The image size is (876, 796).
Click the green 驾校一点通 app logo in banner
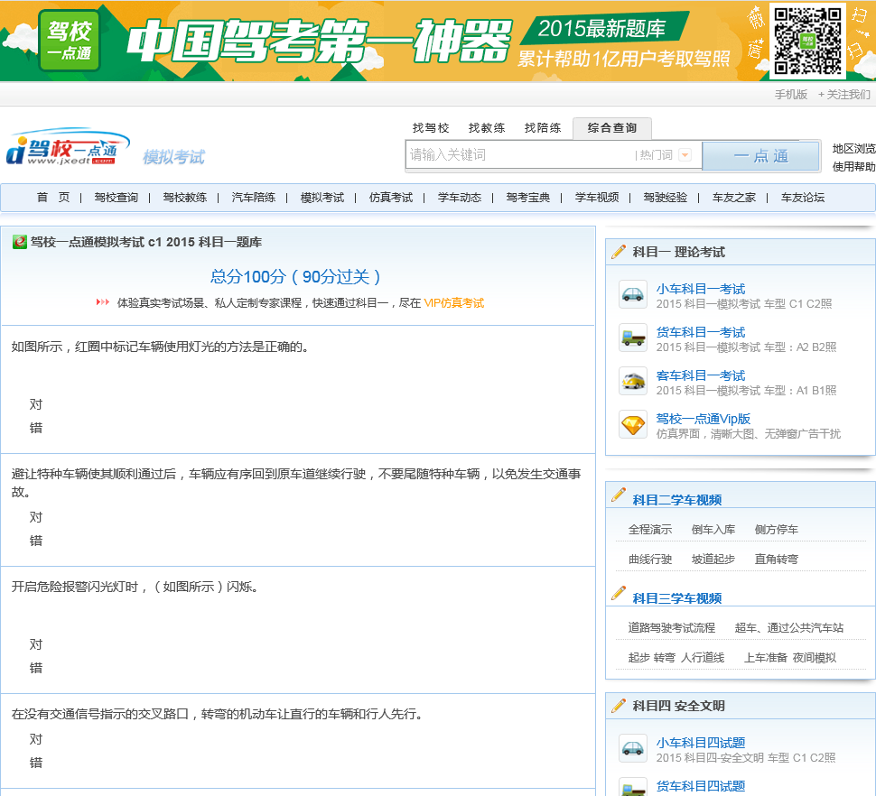pos(69,41)
